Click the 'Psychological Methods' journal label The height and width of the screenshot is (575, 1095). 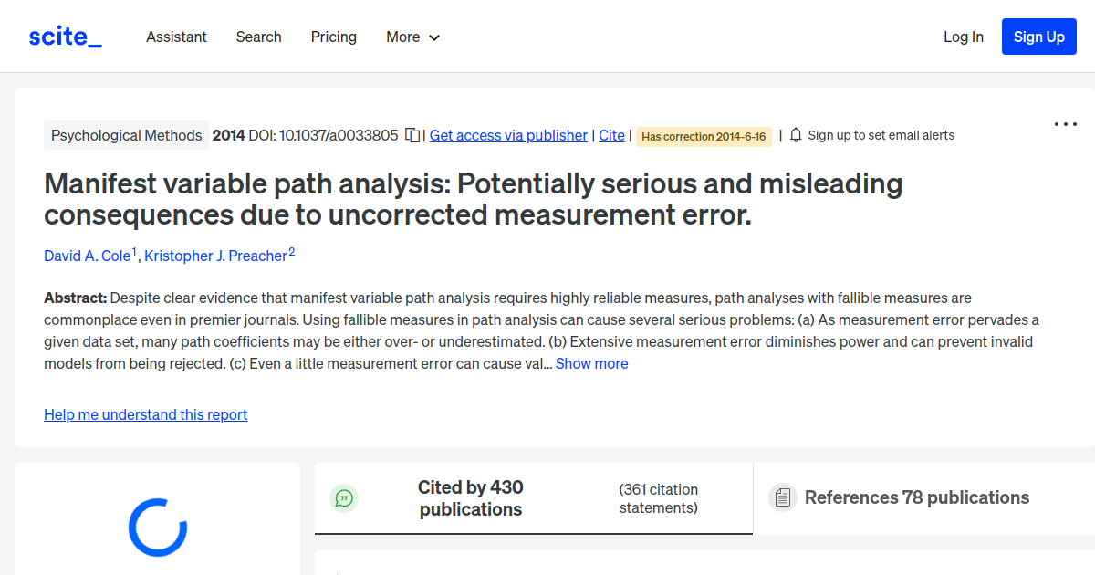click(x=127, y=134)
